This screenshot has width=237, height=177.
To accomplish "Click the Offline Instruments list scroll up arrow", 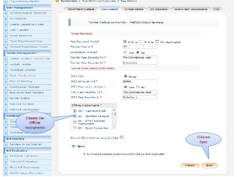I will 114,110.
